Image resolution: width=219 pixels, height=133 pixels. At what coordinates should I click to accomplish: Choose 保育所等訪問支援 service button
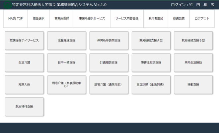pyautogui.click(x=109, y=41)
